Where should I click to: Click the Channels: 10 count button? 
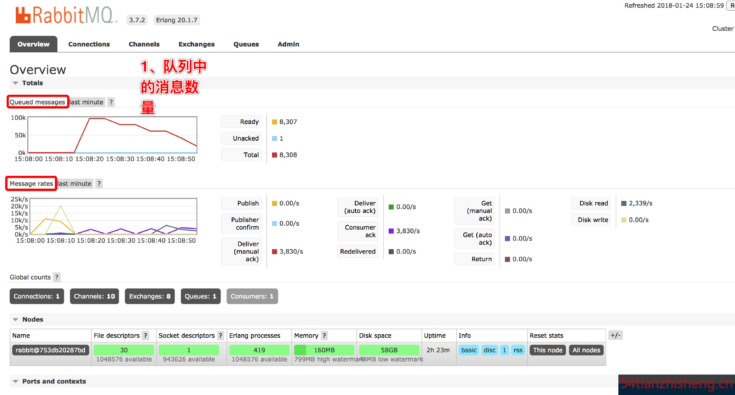[94, 296]
